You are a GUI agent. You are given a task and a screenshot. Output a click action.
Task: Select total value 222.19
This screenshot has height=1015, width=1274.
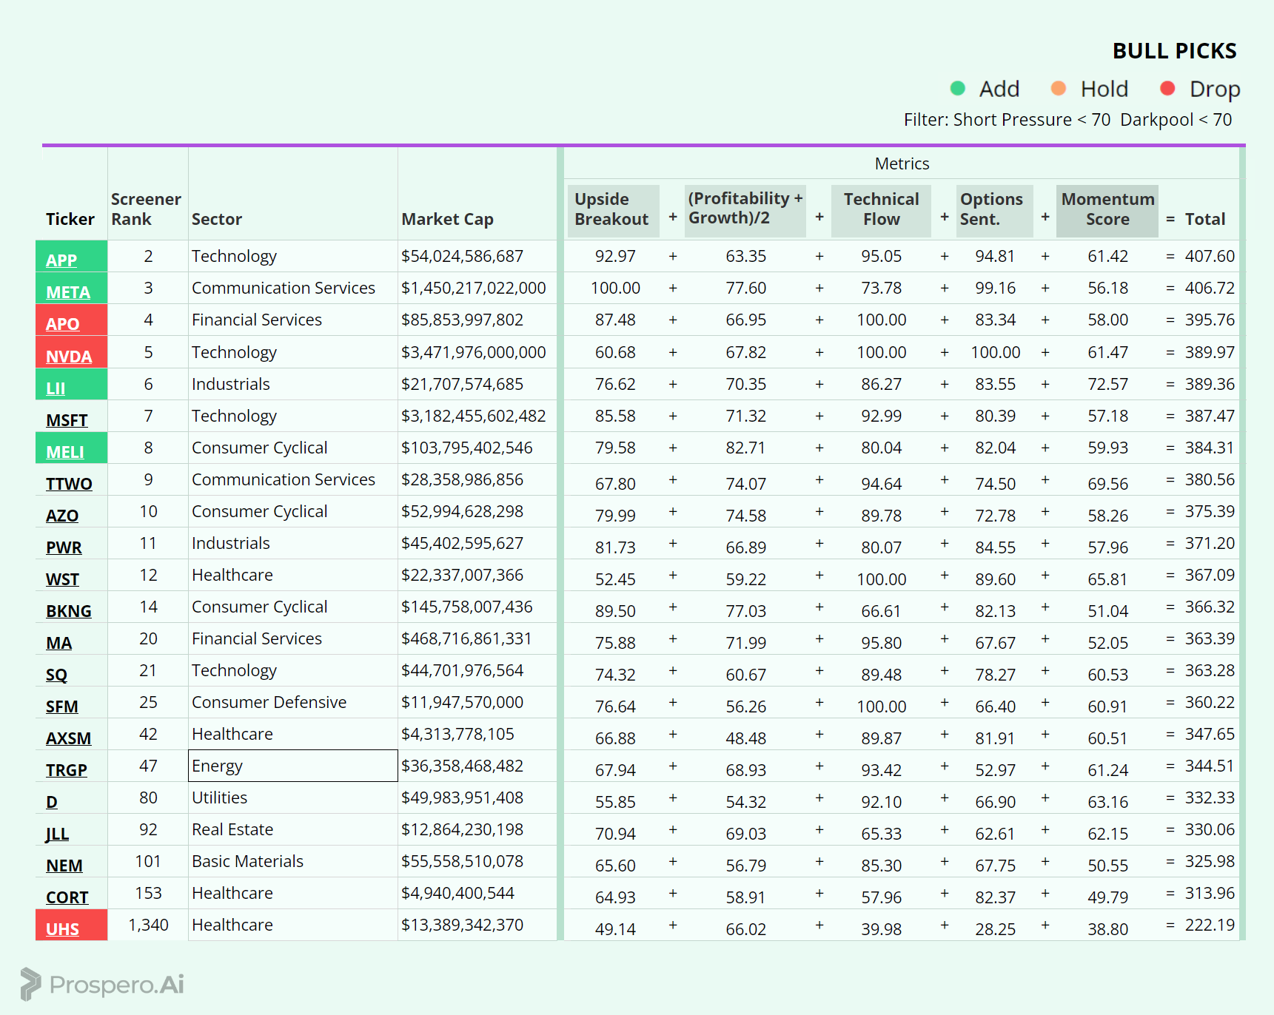click(x=1210, y=925)
